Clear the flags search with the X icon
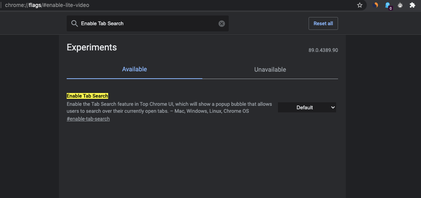 (x=222, y=24)
